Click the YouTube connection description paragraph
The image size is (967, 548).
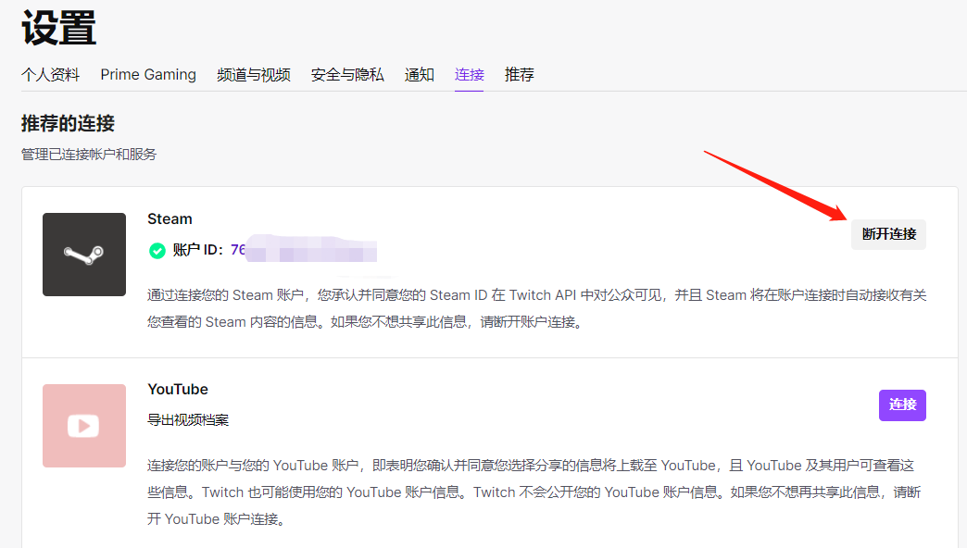pyautogui.click(x=533, y=492)
